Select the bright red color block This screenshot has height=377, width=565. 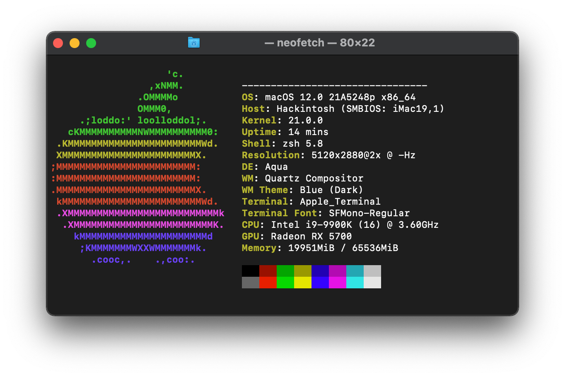[x=268, y=283]
